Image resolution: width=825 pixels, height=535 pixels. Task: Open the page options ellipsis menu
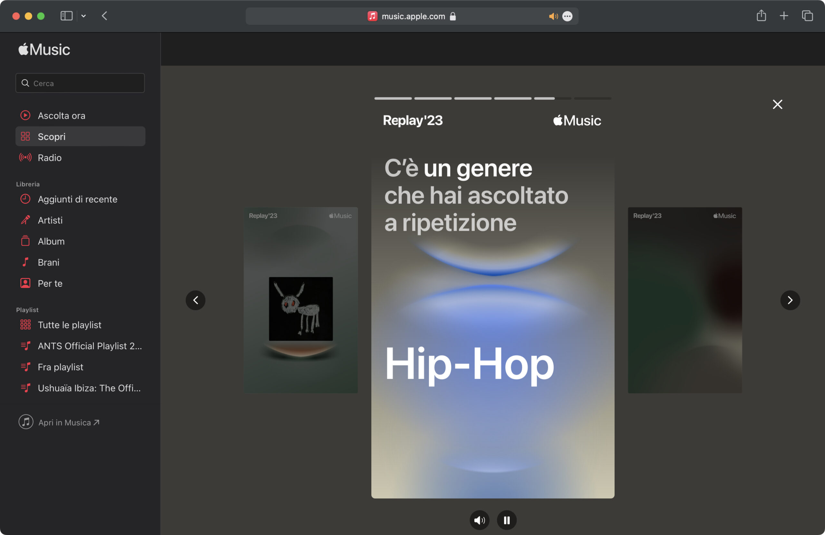point(568,16)
